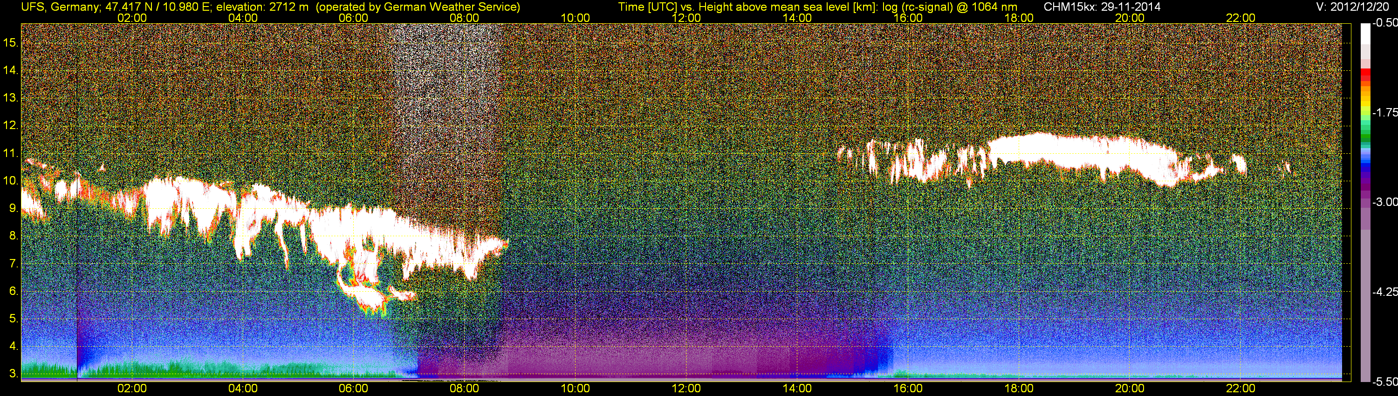Click the -5.50 colorbar scale value
This screenshot has height=396, width=1398.
(1385, 382)
